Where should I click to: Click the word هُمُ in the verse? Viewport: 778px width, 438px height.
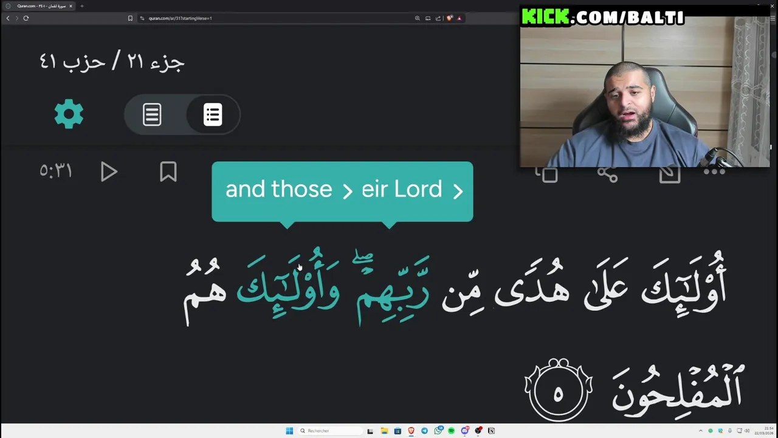[205, 291]
